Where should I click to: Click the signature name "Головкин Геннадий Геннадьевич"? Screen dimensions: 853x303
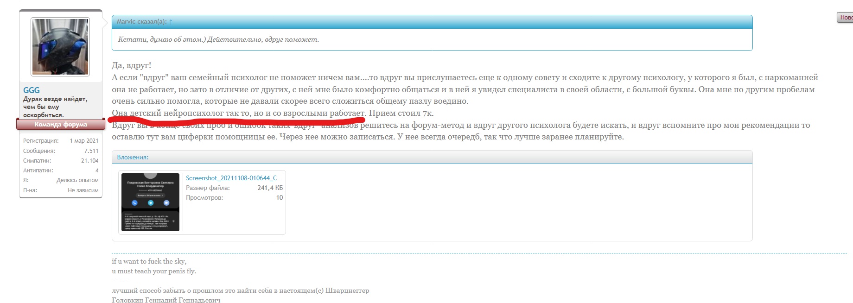(x=166, y=300)
